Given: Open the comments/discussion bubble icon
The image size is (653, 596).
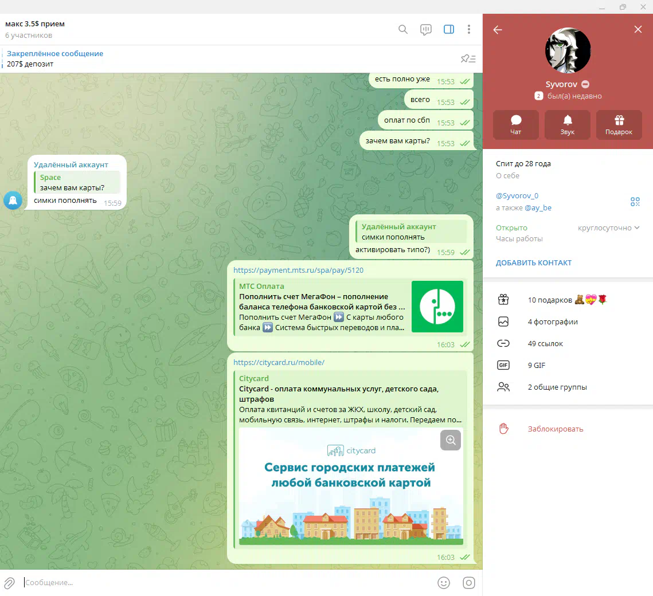Looking at the screenshot, I should click(425, 30).
